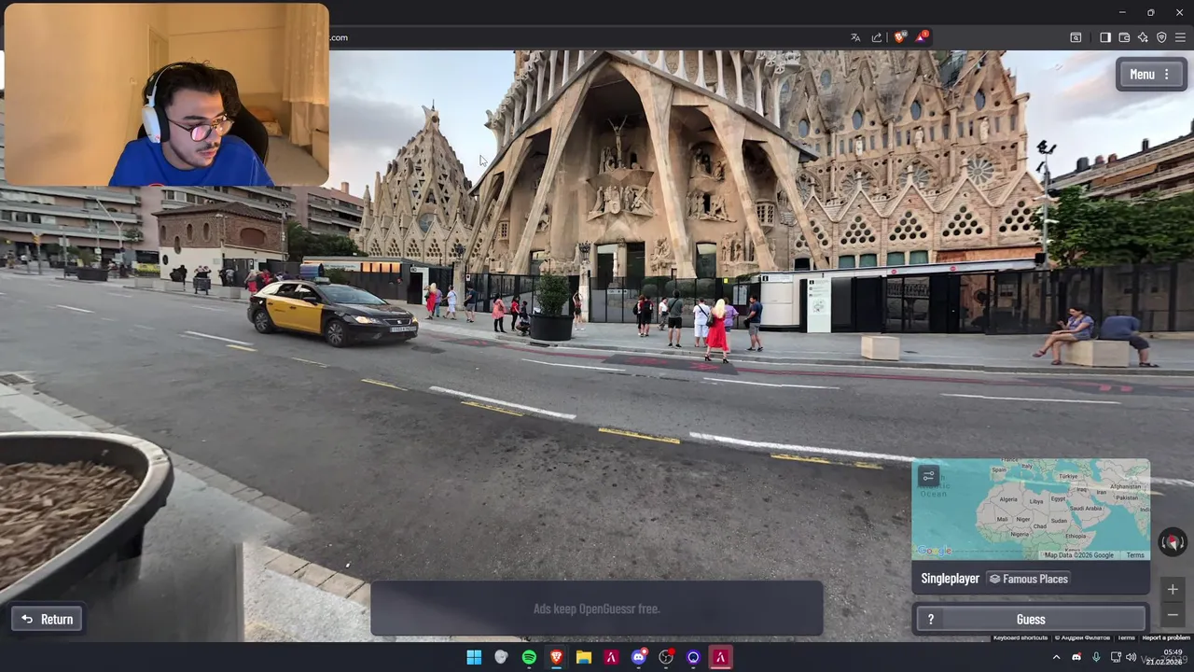Viewport: 1194px width, 672px height.
Task: Open Discord from the taskbar
Action: point(639,657)
